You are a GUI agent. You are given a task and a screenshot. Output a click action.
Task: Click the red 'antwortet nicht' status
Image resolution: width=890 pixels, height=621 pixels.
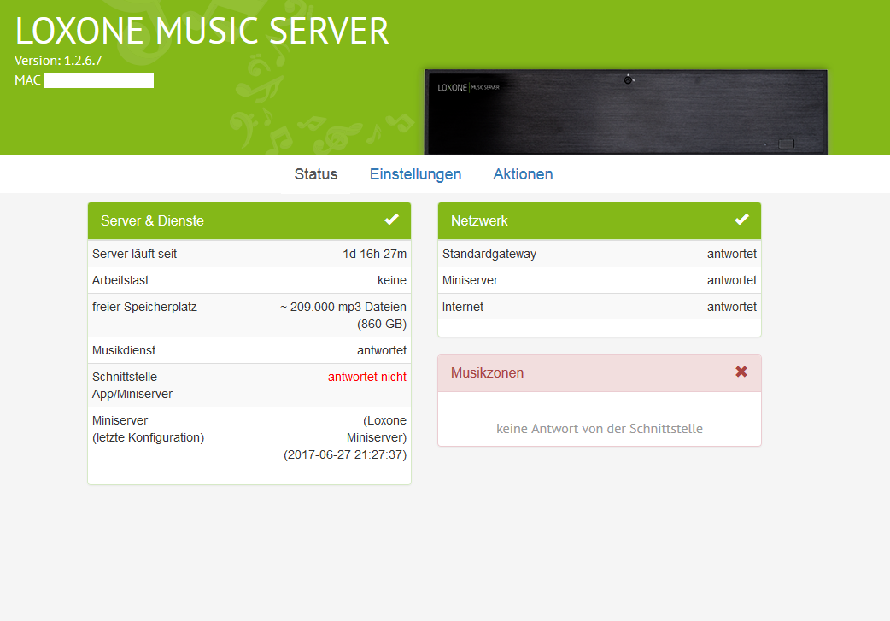(367, 377)
